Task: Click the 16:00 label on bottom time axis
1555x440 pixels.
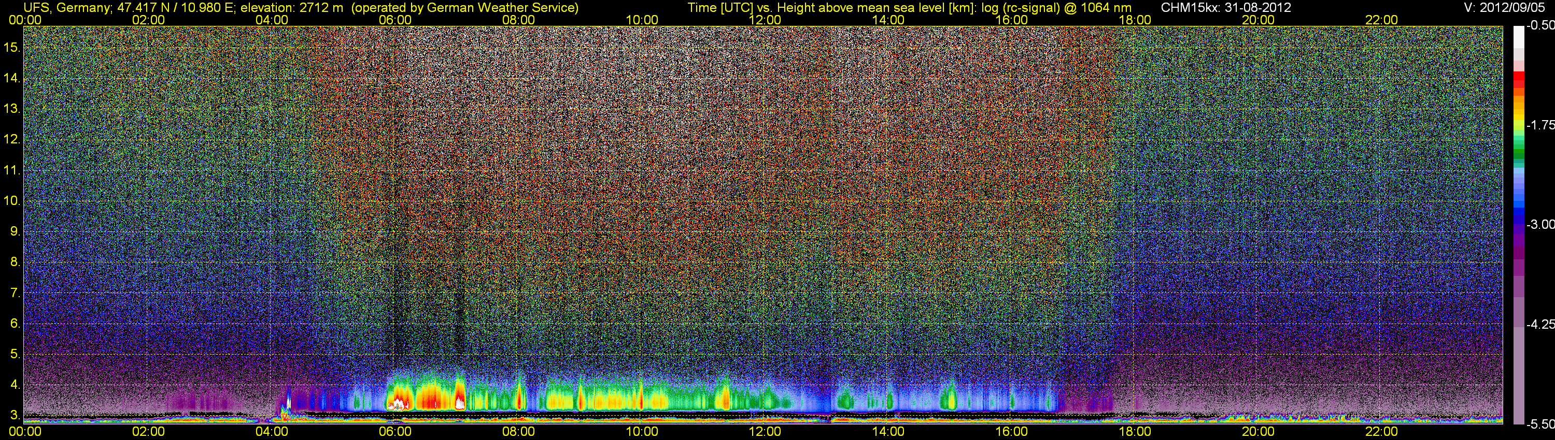Action: tap(1012, 432)
